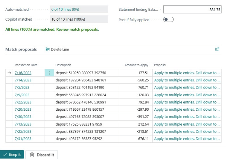Click the Delete Line icon
The width and height of the screenshot is (226, 159).
pos(48,49)
